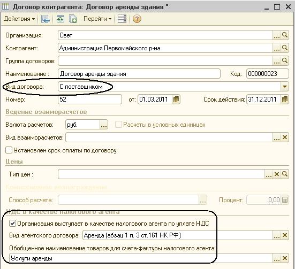
Task: Uncheck the tax agent НДС checkbox
Action: click(12, 224)
